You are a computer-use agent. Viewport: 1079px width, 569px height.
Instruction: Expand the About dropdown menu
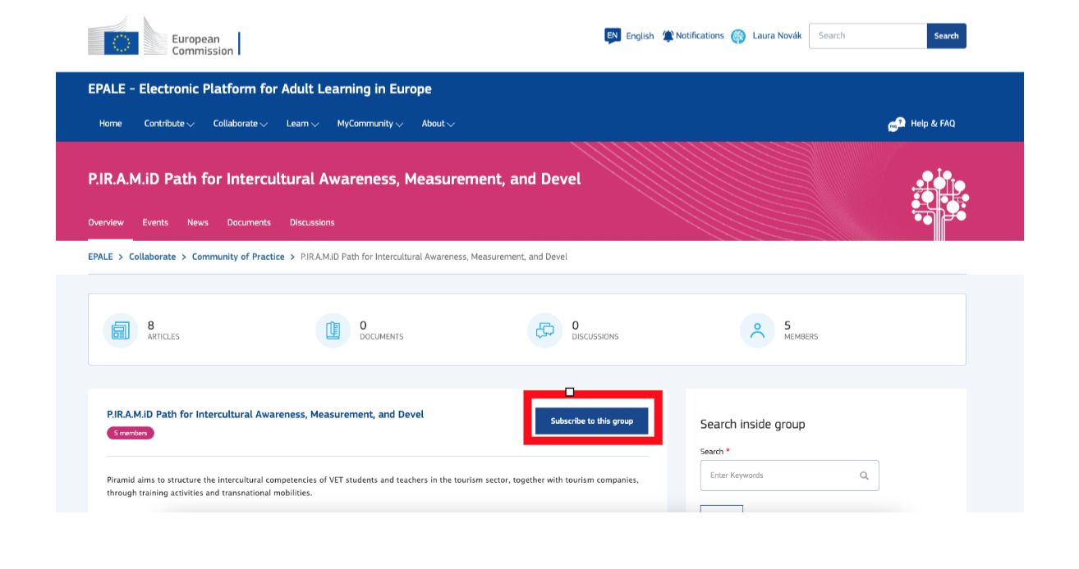coord(438,124)
